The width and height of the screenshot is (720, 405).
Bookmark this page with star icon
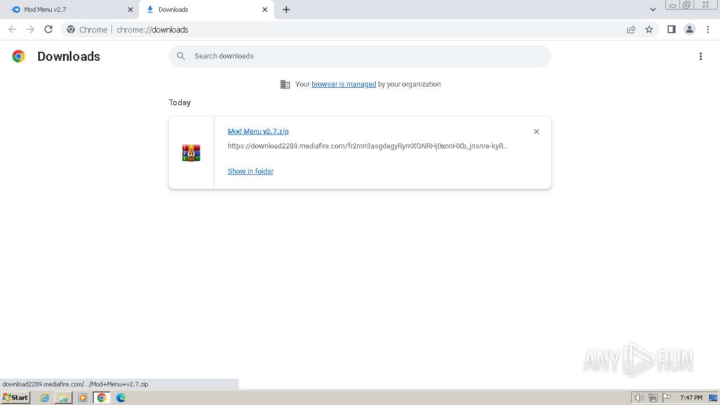click(649, 29)
